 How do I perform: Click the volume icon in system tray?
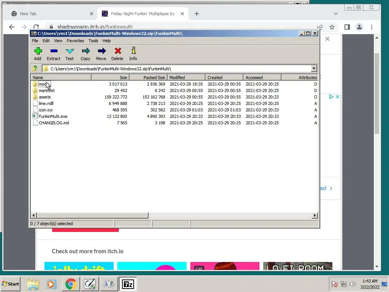(353, 284)
